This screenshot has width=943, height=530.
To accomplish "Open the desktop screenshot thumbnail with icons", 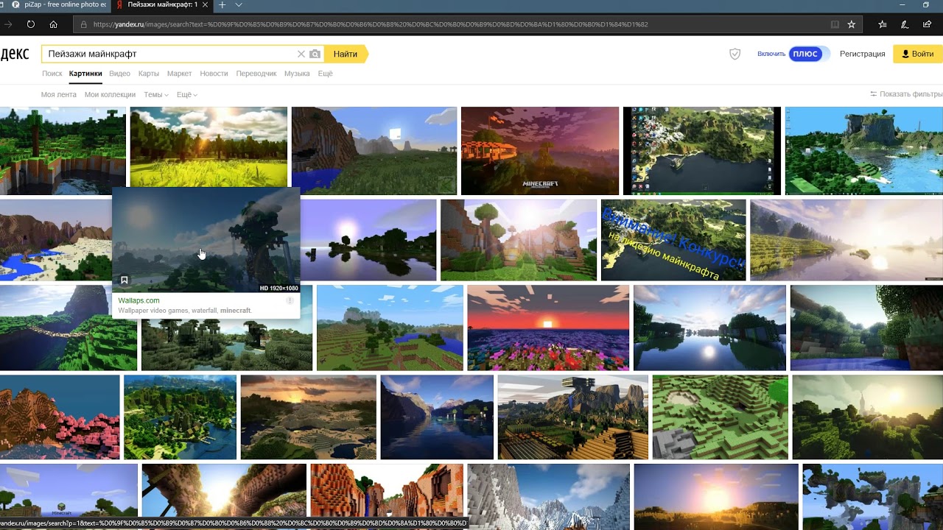I will [x=702, y=151].
